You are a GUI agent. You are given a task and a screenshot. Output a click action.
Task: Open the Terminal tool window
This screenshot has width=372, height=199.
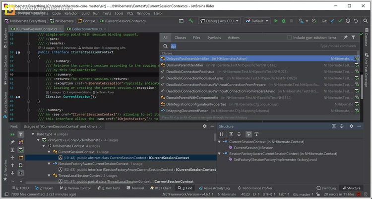[135, 188]
